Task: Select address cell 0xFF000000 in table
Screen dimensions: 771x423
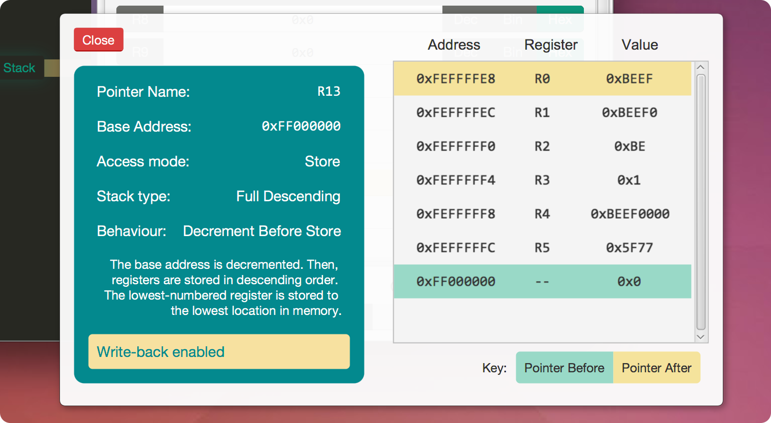Action: point(456,282)
